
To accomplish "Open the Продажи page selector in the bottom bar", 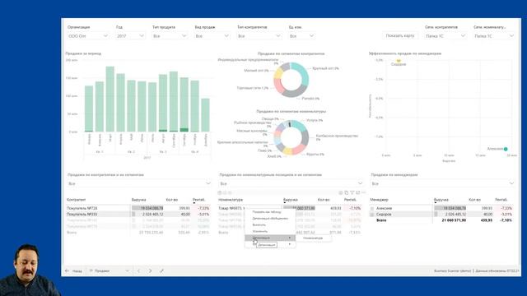I will coord(109,271).
